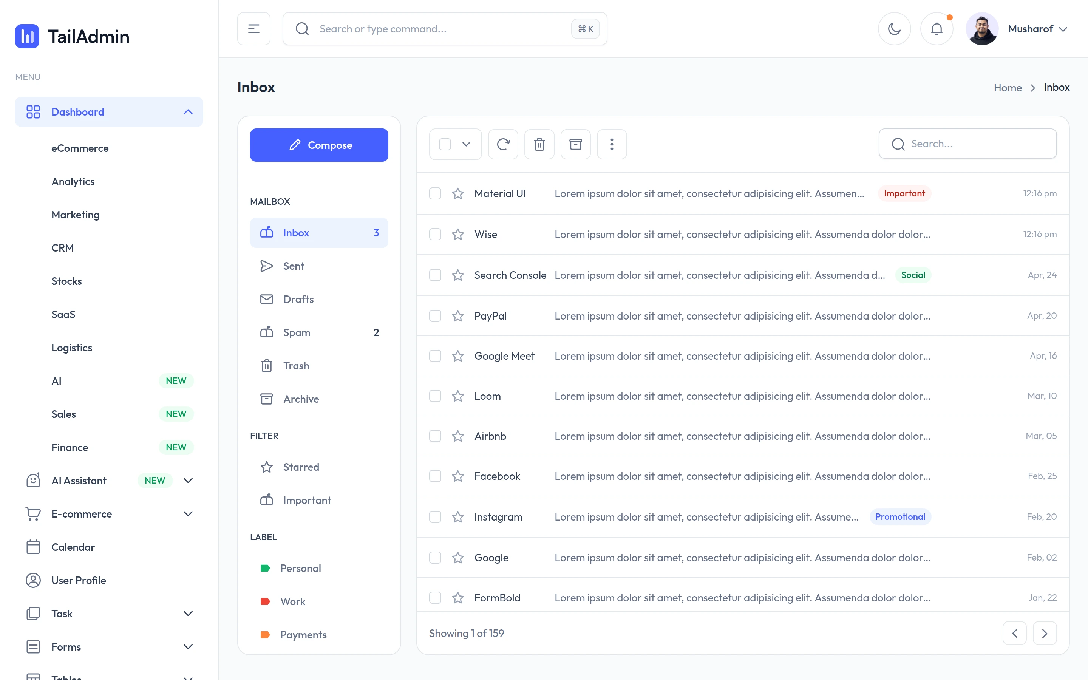The width and height of the screenshot is (1088, 680).
Task: Star the FormBold email
Action: tap(458, 598)
